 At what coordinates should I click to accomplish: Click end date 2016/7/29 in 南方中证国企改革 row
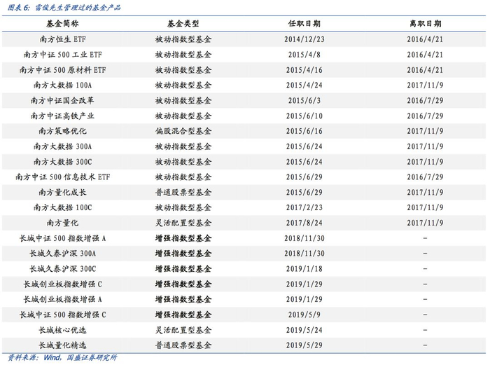pos(425,100)
